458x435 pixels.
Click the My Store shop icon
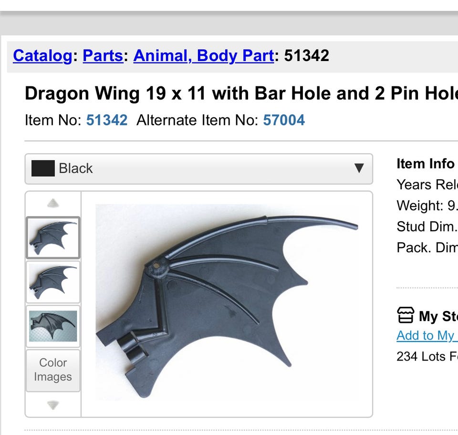pos(406,315)
